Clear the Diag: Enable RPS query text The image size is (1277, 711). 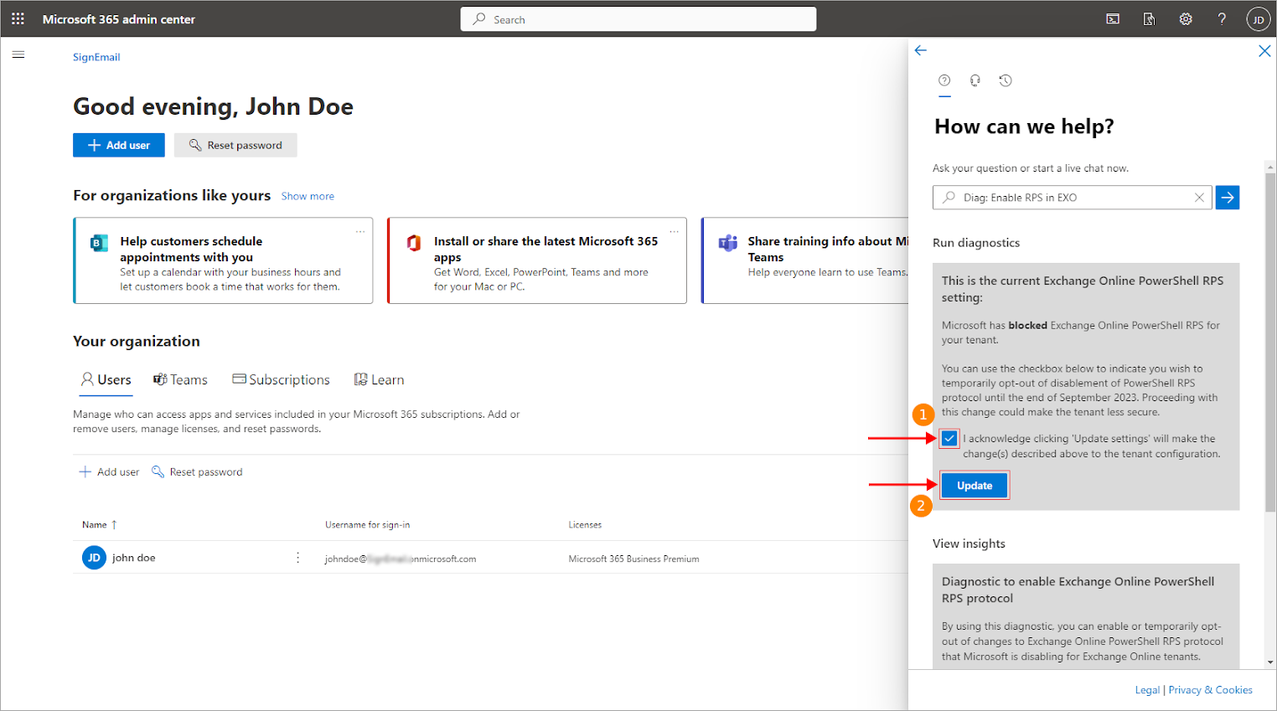(1199, 198)
